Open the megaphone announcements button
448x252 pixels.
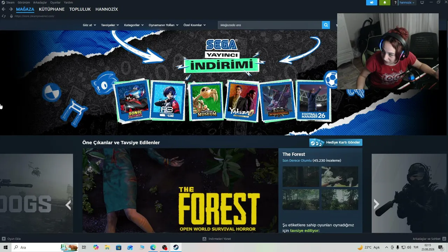[372, 2]
